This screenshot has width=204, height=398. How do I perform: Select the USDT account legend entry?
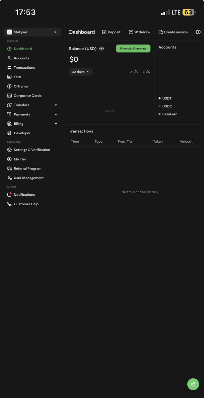click(165, 99)
